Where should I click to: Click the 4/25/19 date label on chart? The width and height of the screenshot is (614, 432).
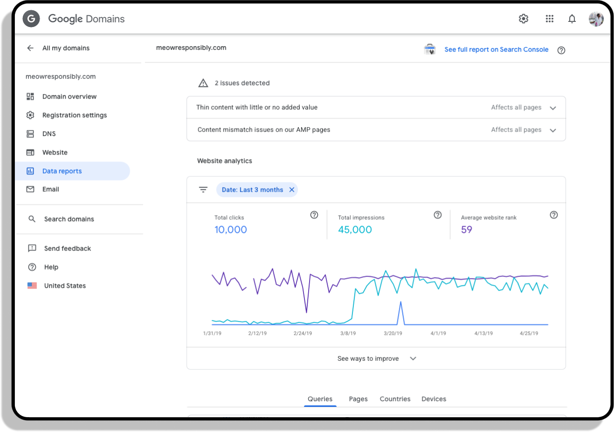pyautogui.click(x=529, y=333)
